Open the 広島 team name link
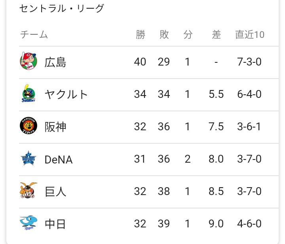 point(55,62)
